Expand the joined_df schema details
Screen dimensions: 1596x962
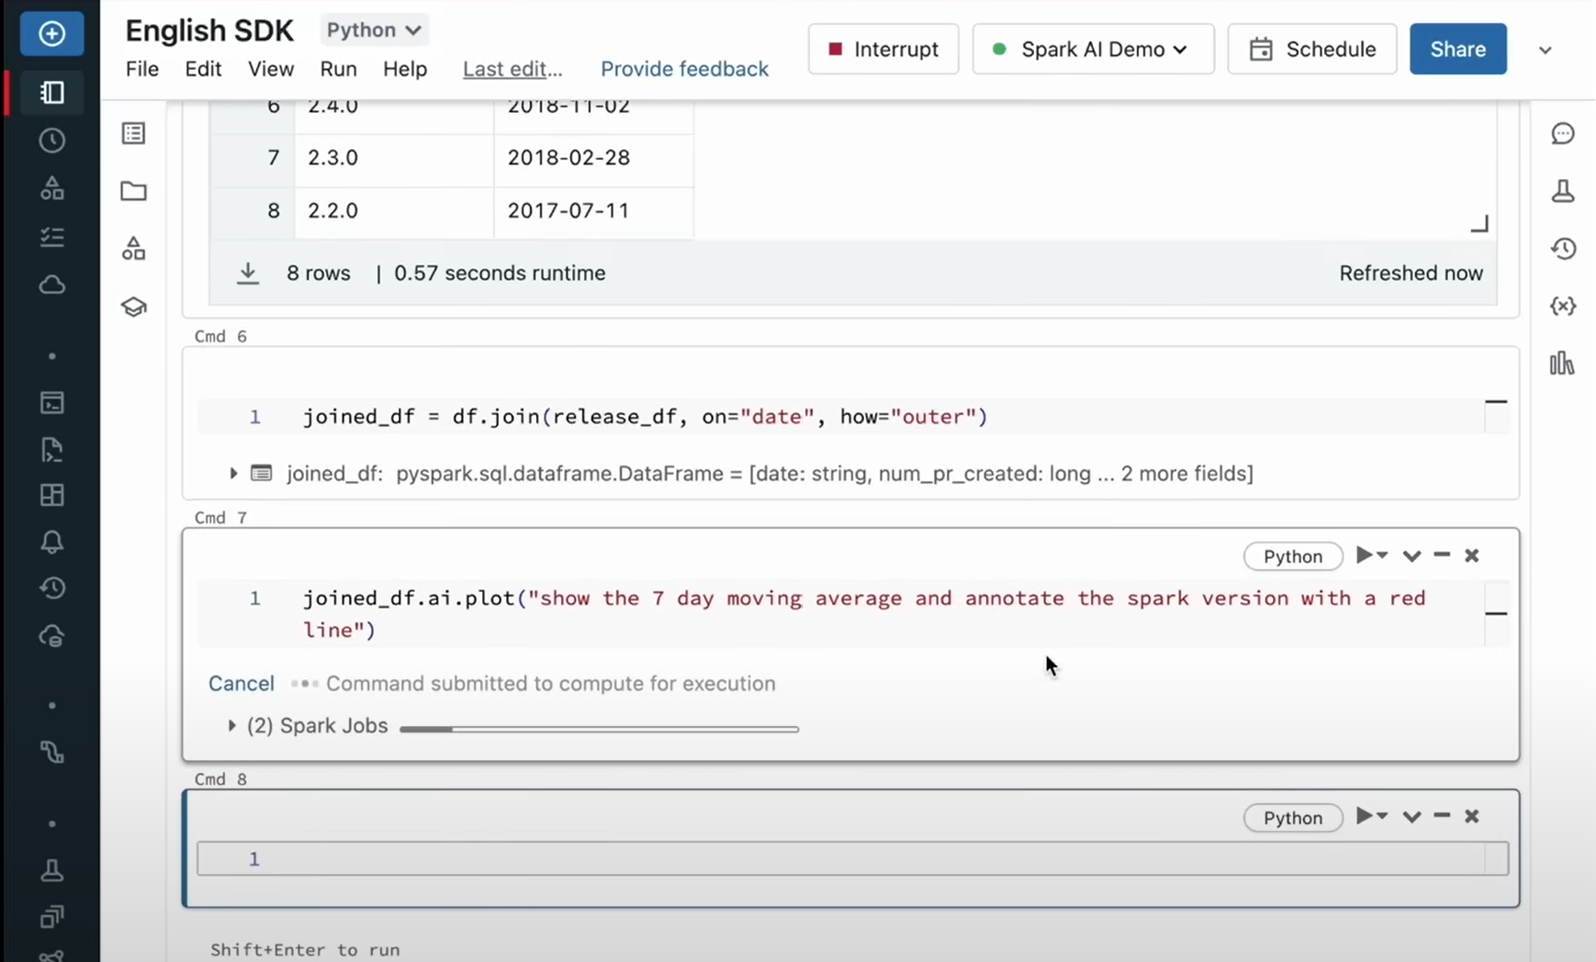click(x=233, y=474)
